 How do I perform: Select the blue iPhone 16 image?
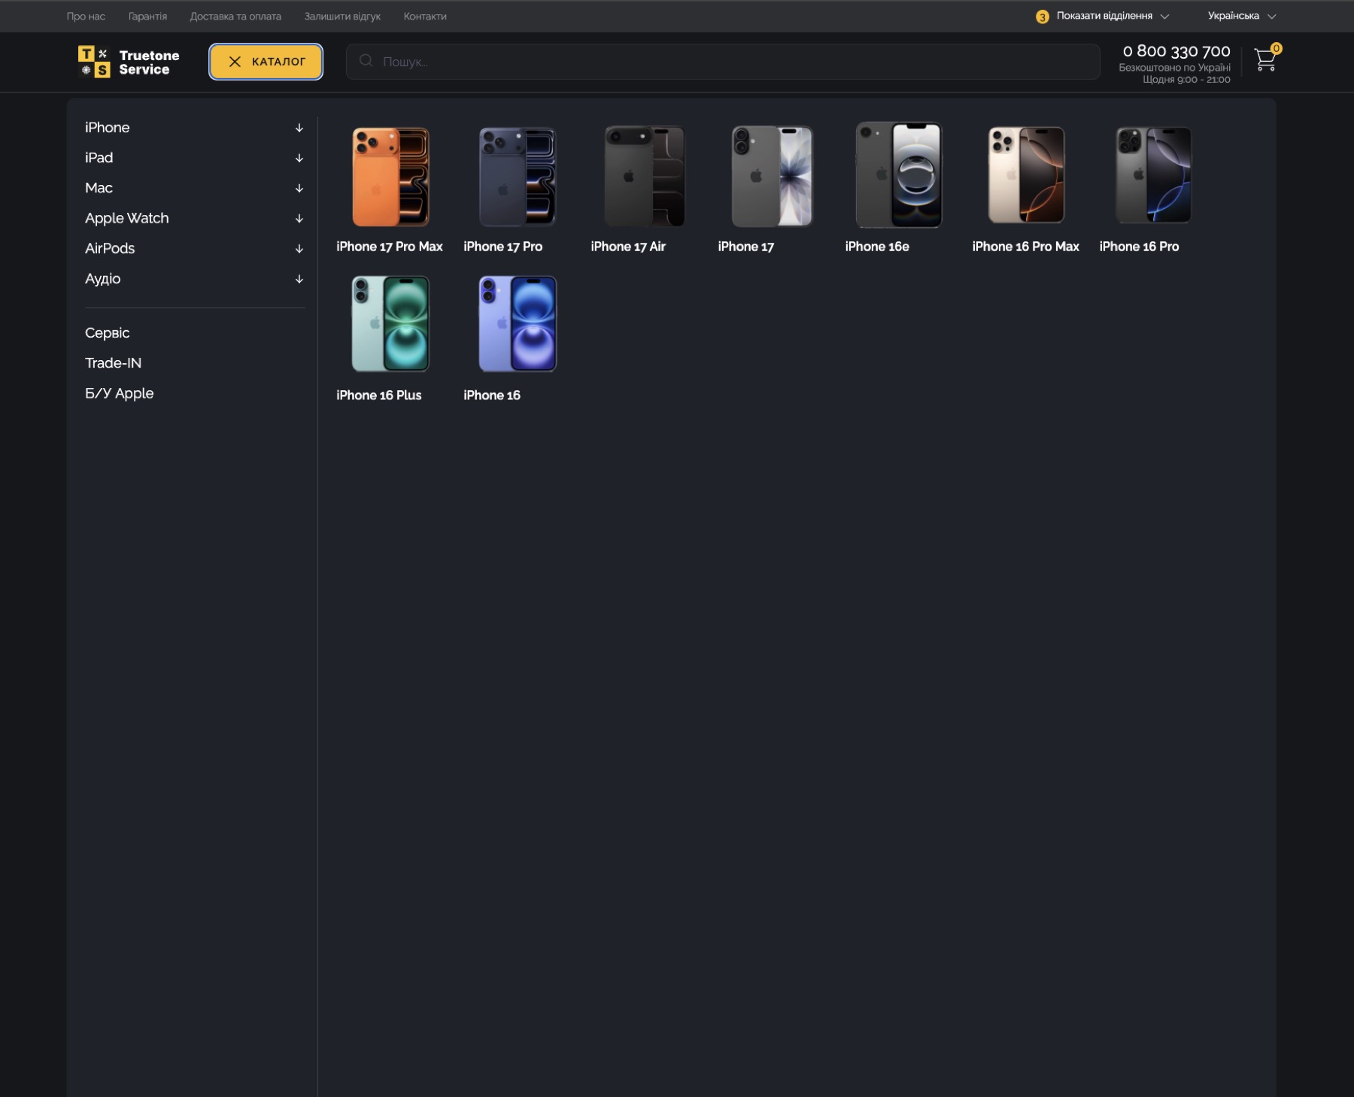[x=518, y=324]
